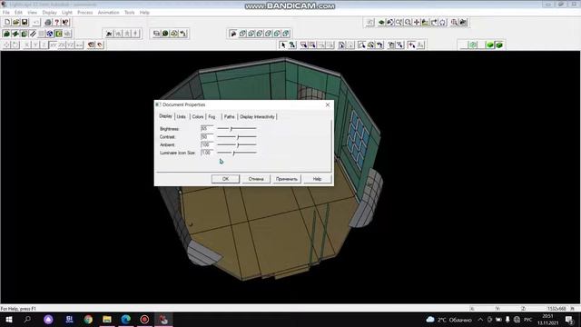Click the arrow Select tool icon

click(283, 45)
